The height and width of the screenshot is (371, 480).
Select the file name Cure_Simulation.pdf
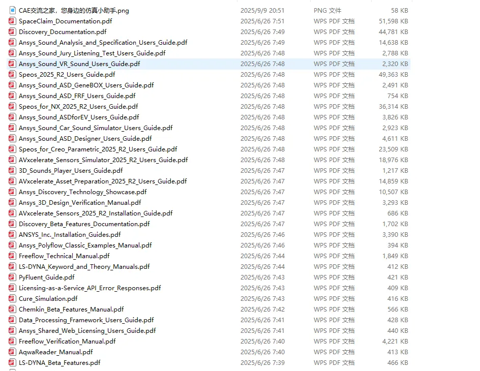48,298
